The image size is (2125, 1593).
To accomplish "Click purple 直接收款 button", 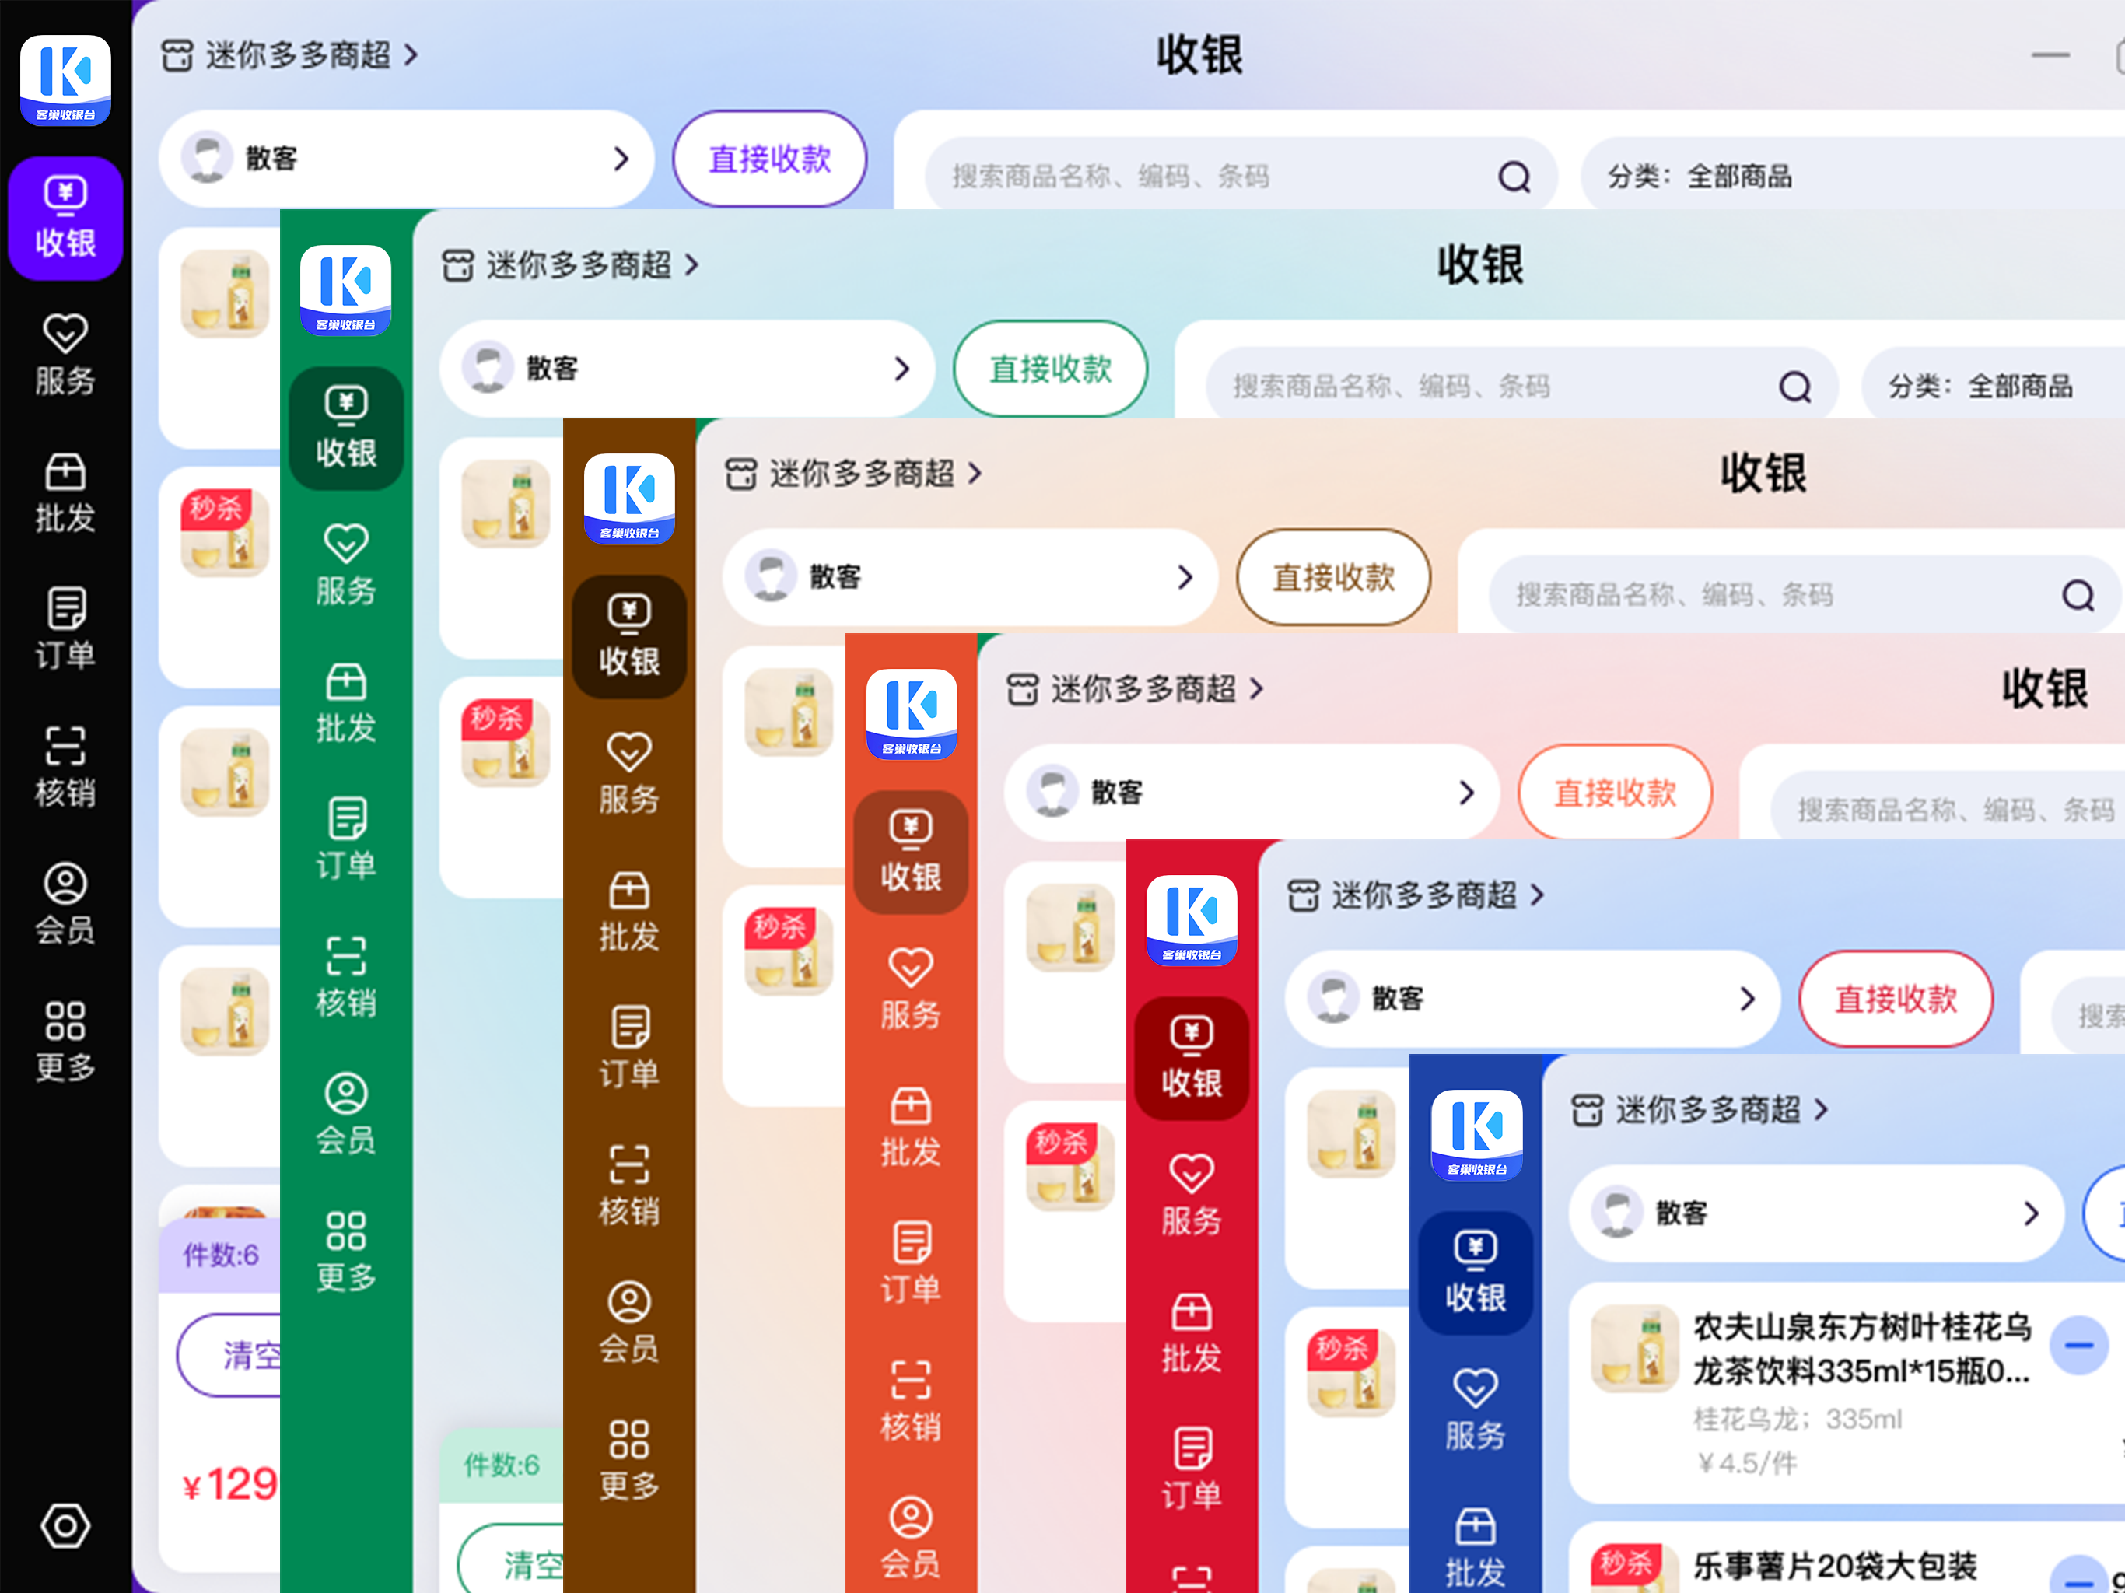I will (x=769, y=158).
